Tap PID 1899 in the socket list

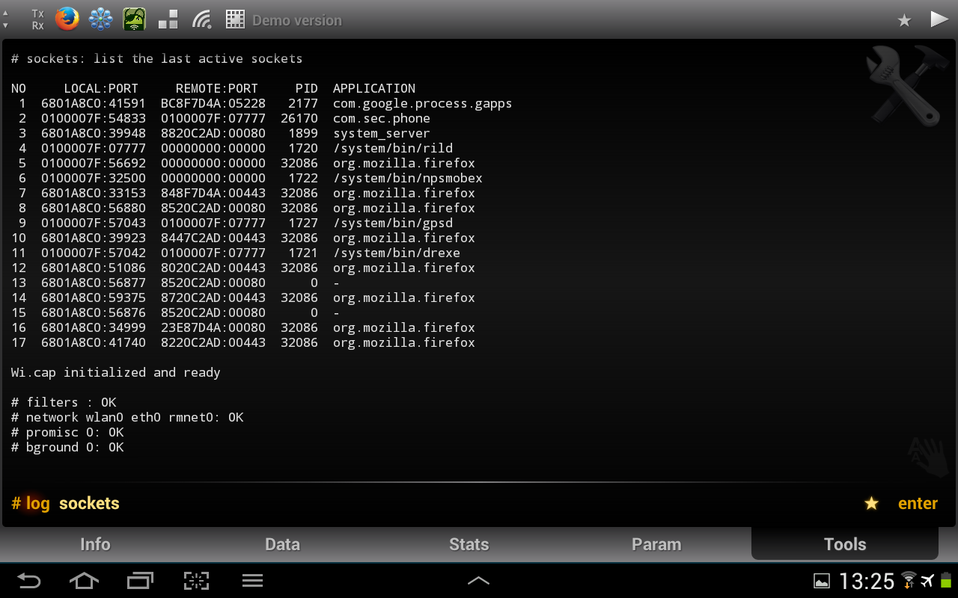tap(303, 133)
